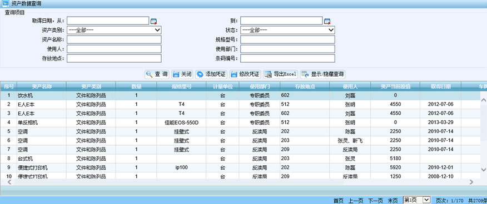
Task: Sort by 存放地点 column header
Action: point(305,86)
